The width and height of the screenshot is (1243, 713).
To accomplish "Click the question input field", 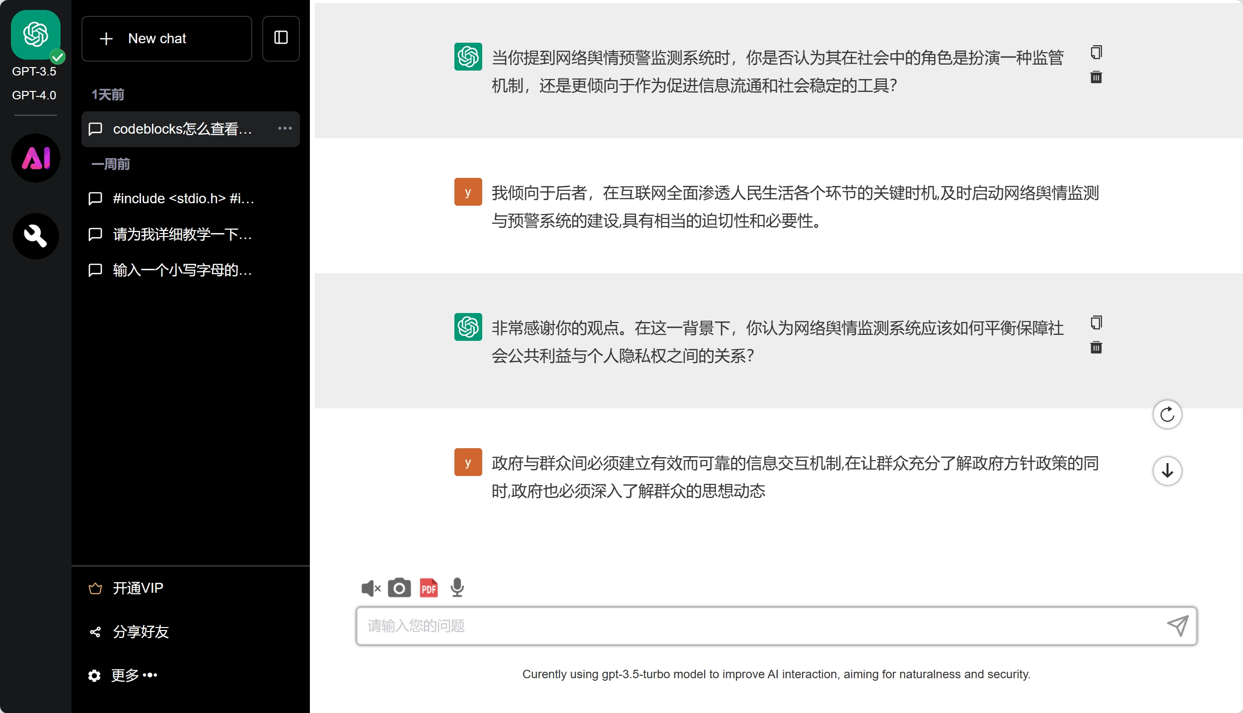I will pyautogui.click(x=760, y=626).
